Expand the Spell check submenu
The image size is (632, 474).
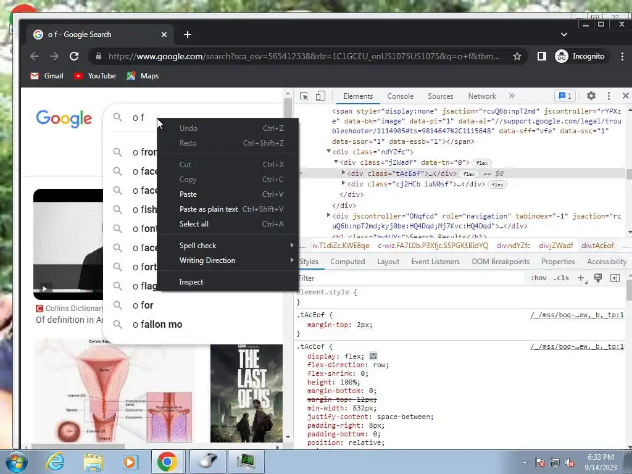(228, 246)
